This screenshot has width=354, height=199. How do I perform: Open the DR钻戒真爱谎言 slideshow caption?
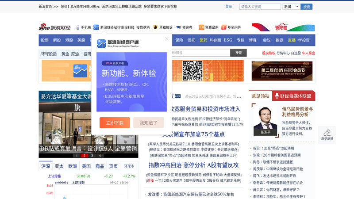pyautogui.click(x=88, y=149)
